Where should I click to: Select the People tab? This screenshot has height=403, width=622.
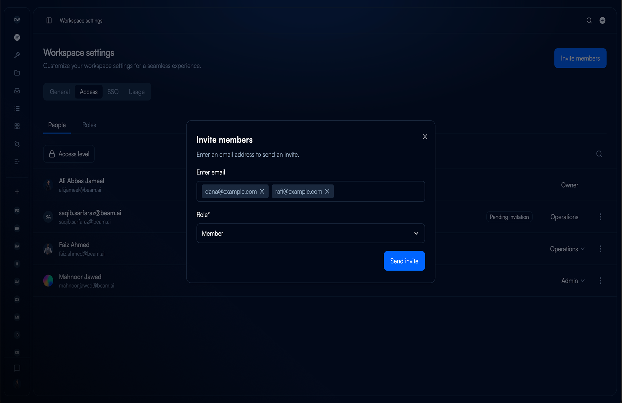(57, 125)
